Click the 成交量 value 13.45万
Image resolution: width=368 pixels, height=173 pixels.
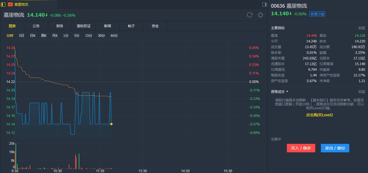point(311,47)
